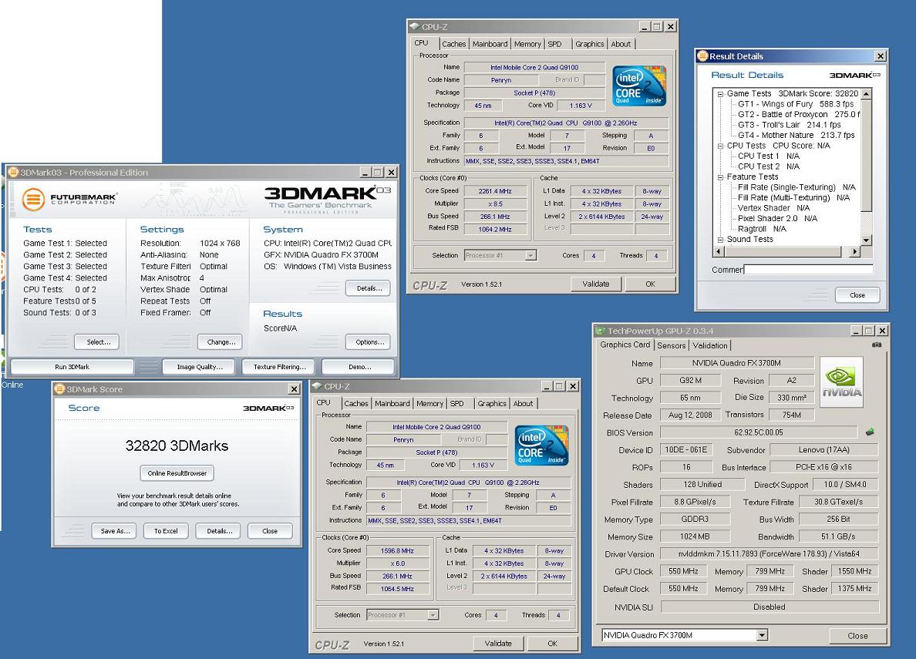Open Processor selection dropdown in lower CPU-Z

click(433, 615)
